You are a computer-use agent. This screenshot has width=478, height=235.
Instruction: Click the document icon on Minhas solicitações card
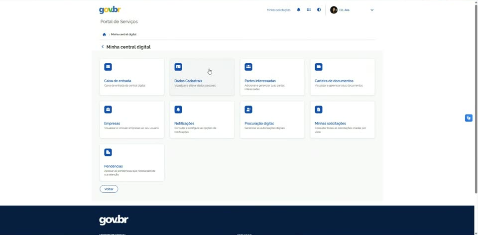319,110
